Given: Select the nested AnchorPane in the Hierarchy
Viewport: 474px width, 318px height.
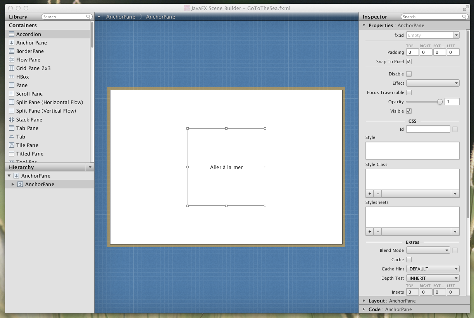Looking at the screenshot, I should pyautogui.click(x=40, y=184).
